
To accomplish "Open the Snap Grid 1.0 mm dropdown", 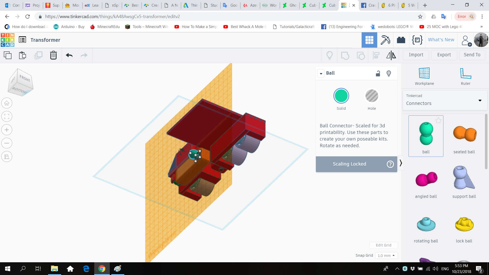I will [x=386, y=255].
